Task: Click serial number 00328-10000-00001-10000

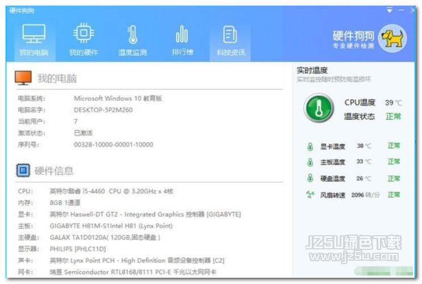Action: (x=113, y=145)
